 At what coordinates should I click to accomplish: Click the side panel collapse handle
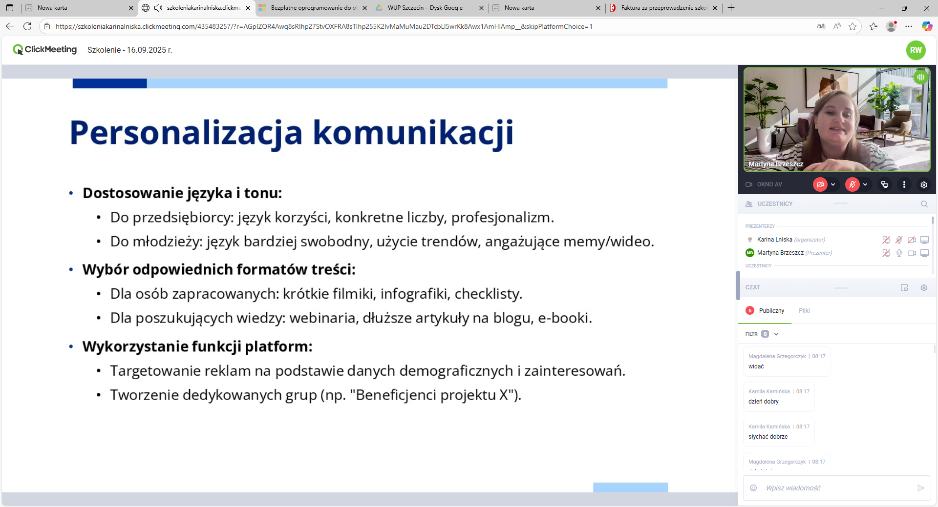click(x=738, y=285)
